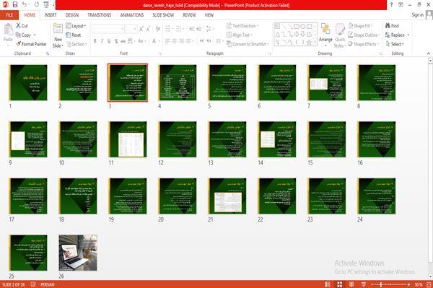The width and height of the screenshot is (433, 288).
Task: Select slide thumbnail number 11
Action: click(128, 139)
